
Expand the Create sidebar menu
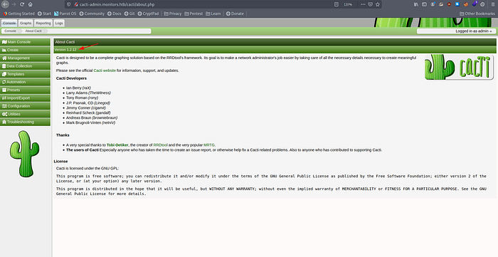click(x=25, y=50)
